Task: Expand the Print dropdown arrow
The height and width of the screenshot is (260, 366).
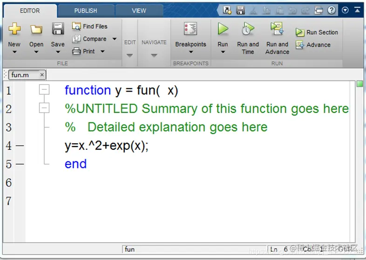Action: tap(103, 51)
